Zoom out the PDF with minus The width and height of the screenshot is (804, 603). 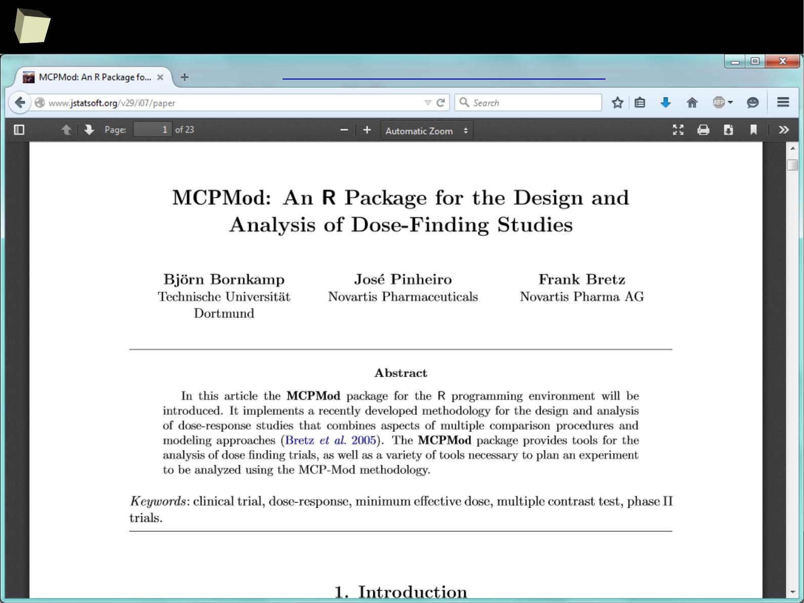coord(344,130)
